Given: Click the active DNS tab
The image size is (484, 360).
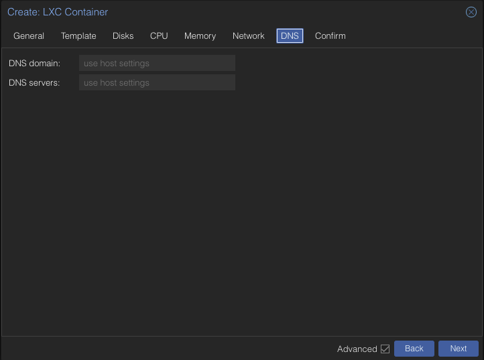Looking at the screenshot, I should (290, 36).
